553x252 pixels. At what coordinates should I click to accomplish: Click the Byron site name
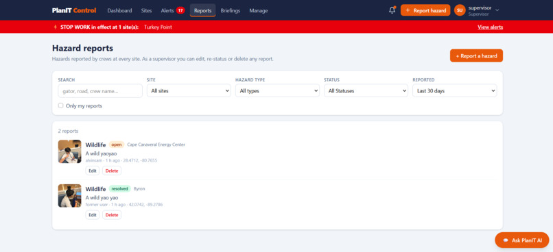[139, 188]
